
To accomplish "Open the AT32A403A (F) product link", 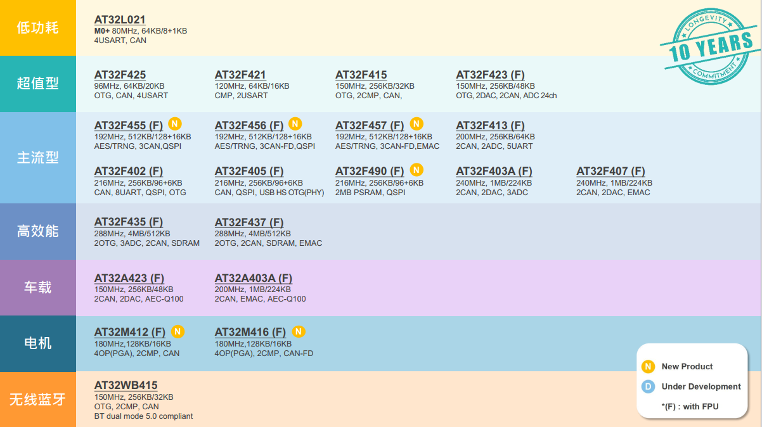I will (254, 278).
